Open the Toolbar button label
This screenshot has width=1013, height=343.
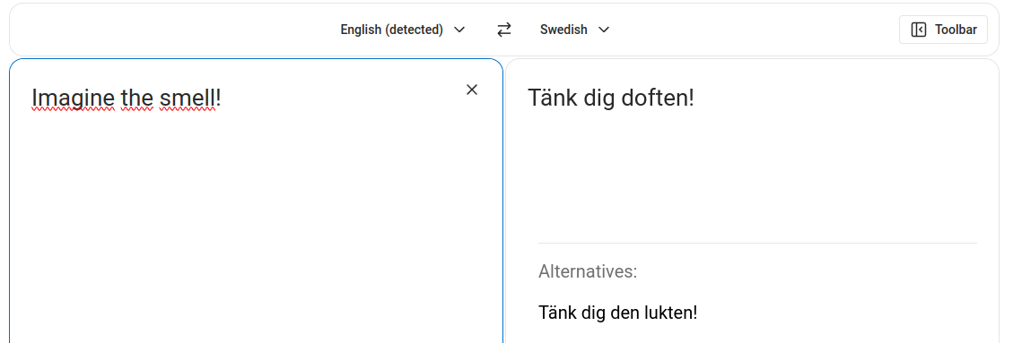[956, 30]
